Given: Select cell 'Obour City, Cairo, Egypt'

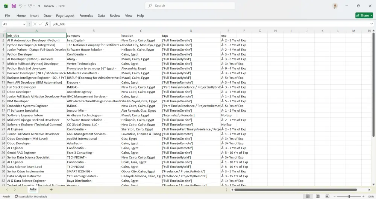Looking at the screenshot, I should [x=141, y=171].
